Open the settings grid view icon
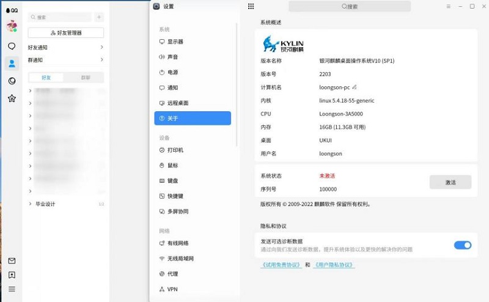Viewport: 489px width, 302px height. pos(251,6)
